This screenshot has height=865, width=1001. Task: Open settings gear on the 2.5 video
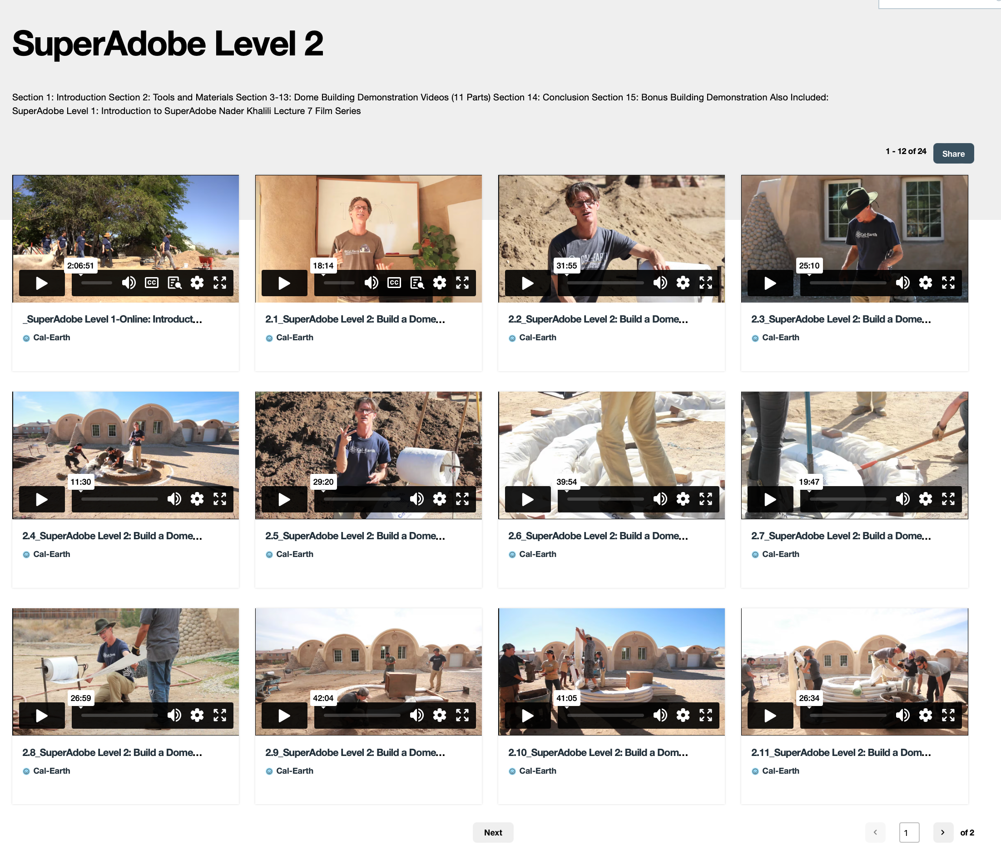click(439, 499)
